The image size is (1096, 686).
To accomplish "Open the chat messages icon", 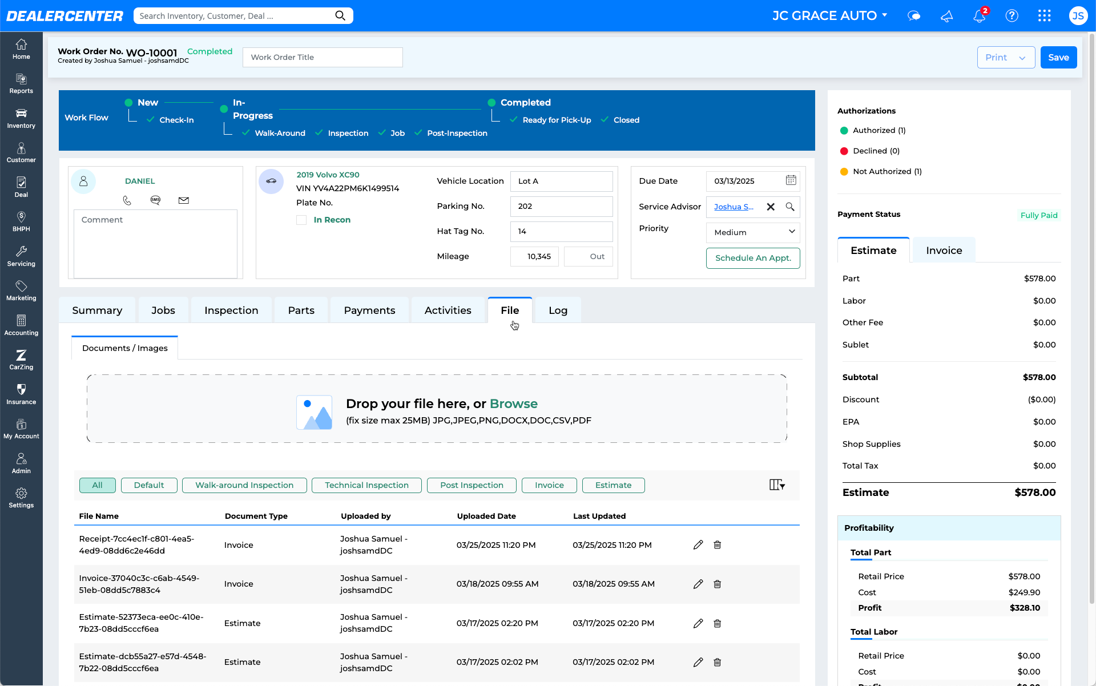I will coord(914,15).
